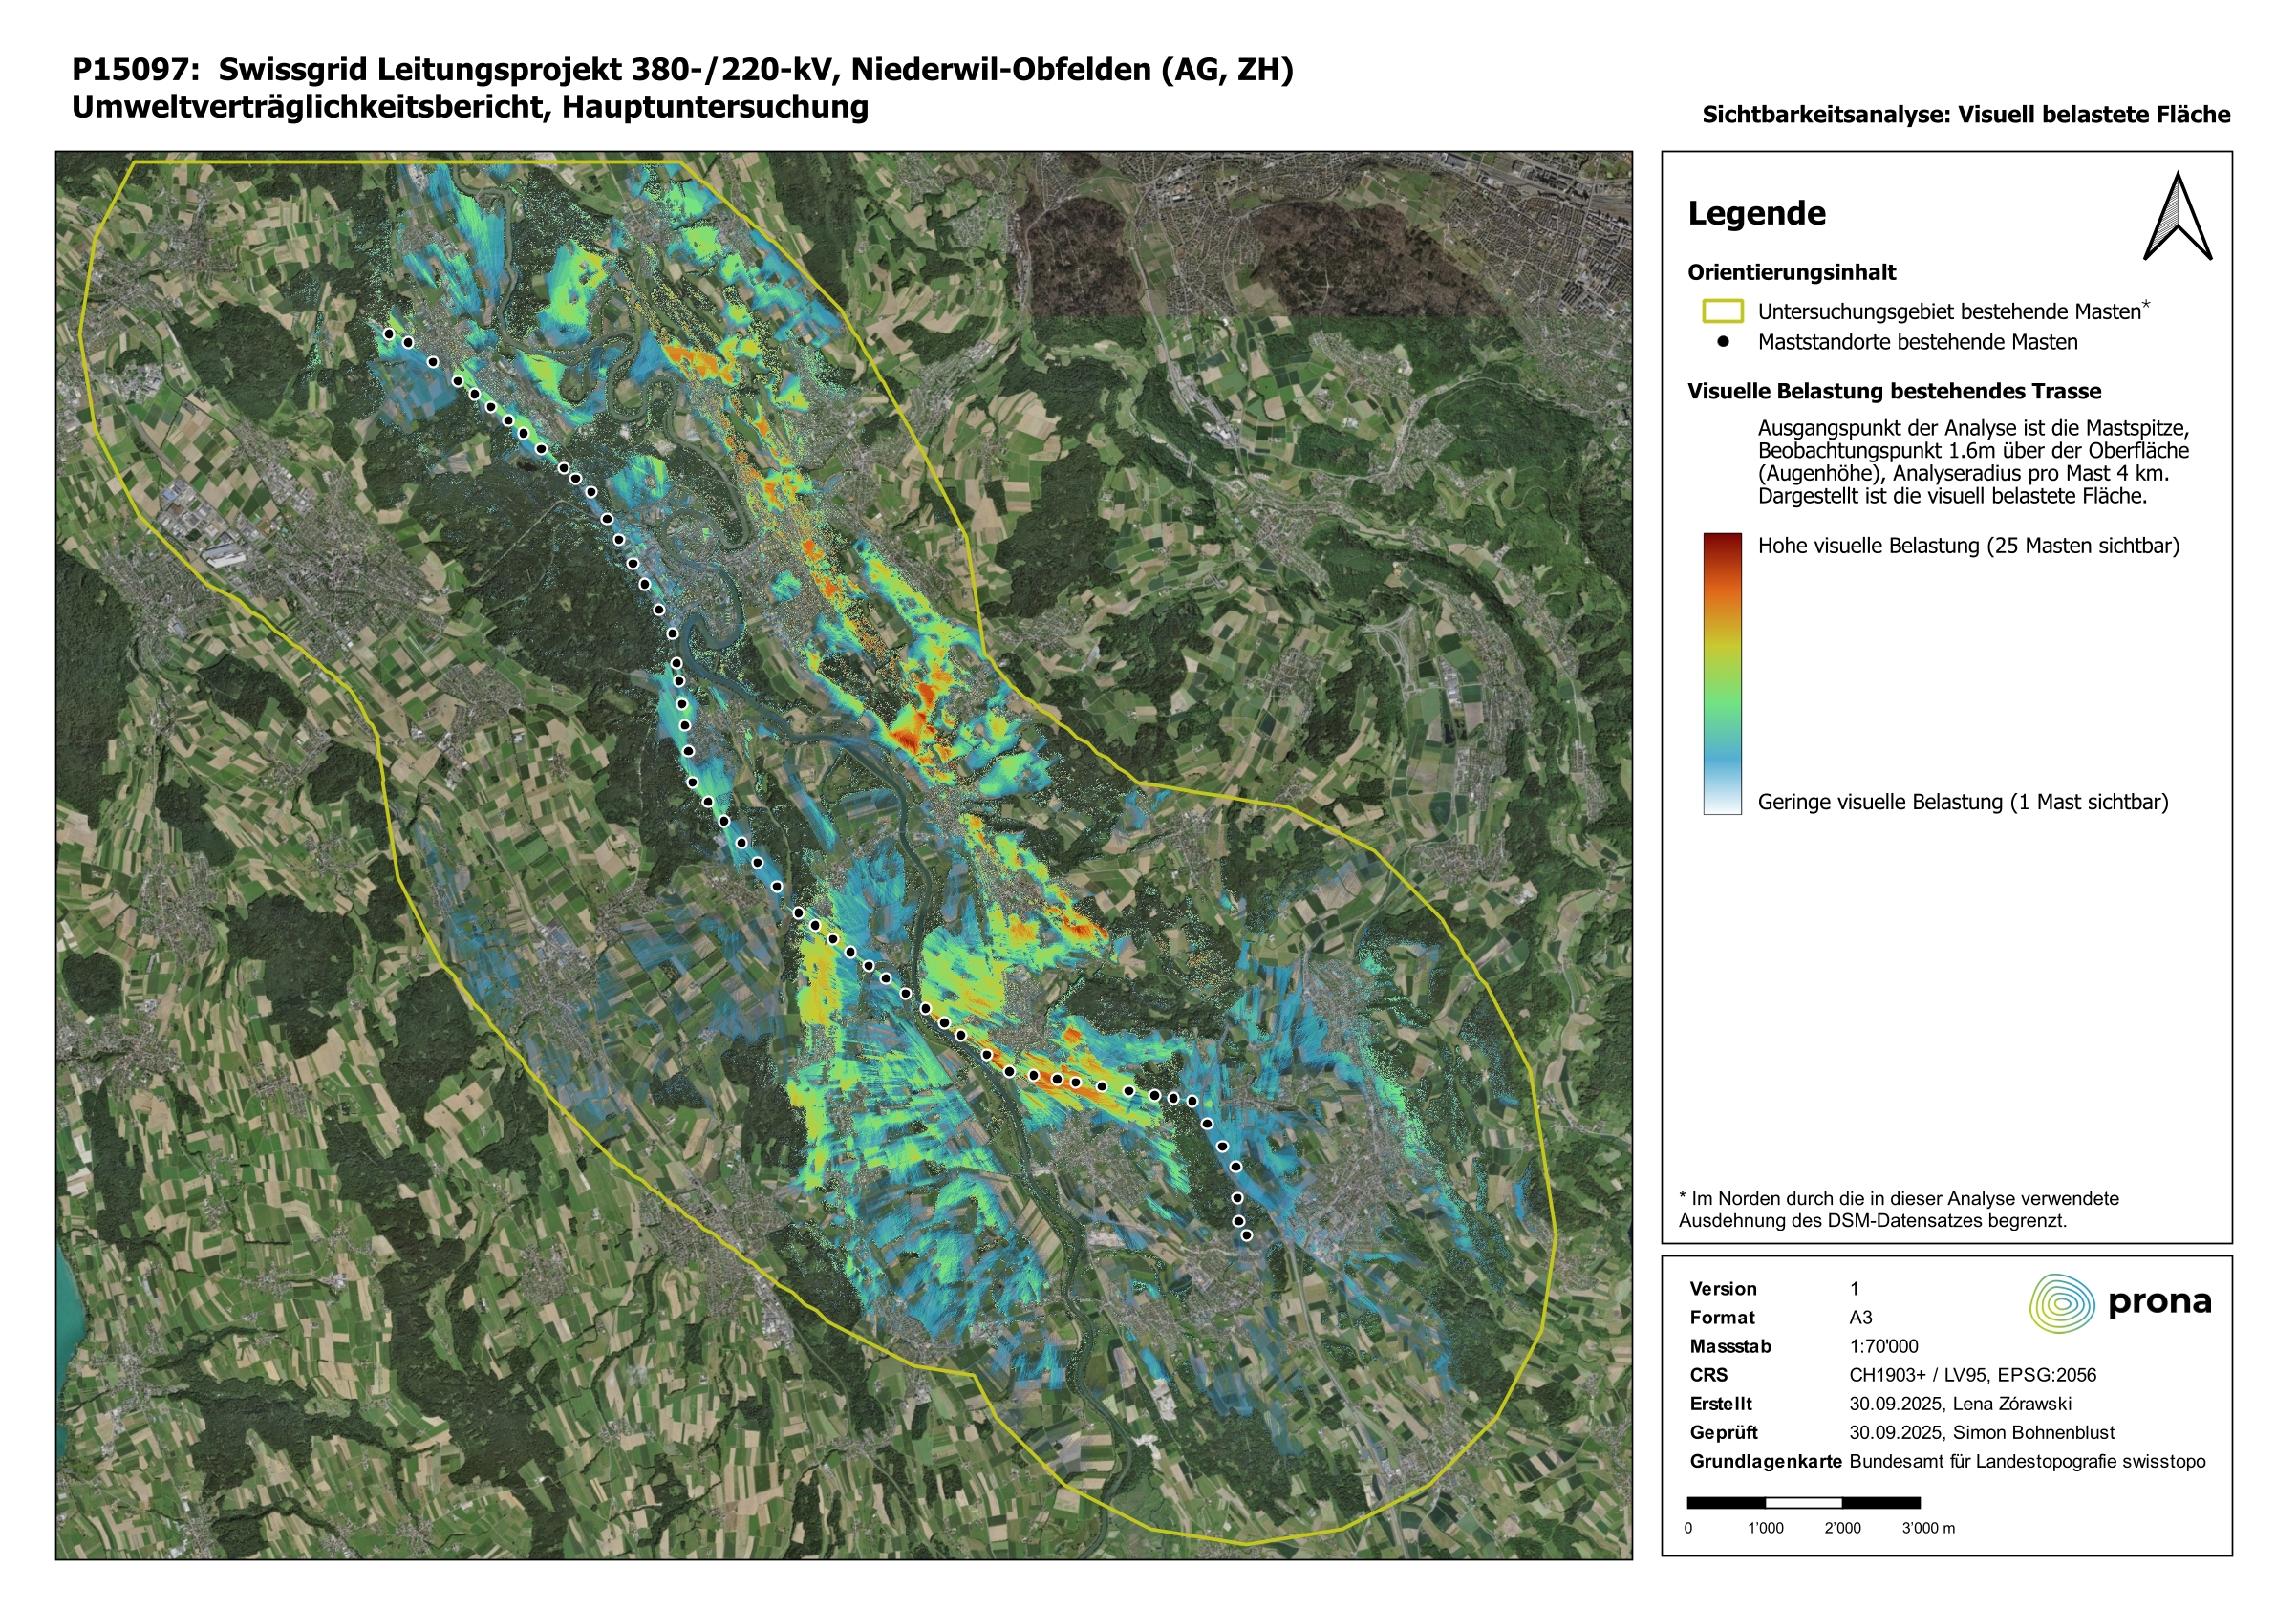Click the 'Legende' heading

tap(1756, 213)
